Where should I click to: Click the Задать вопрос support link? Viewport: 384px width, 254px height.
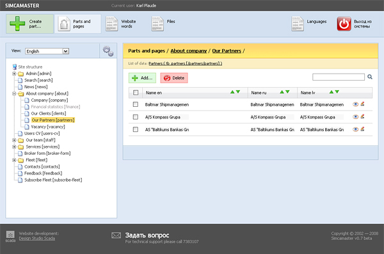click(147, 235)
